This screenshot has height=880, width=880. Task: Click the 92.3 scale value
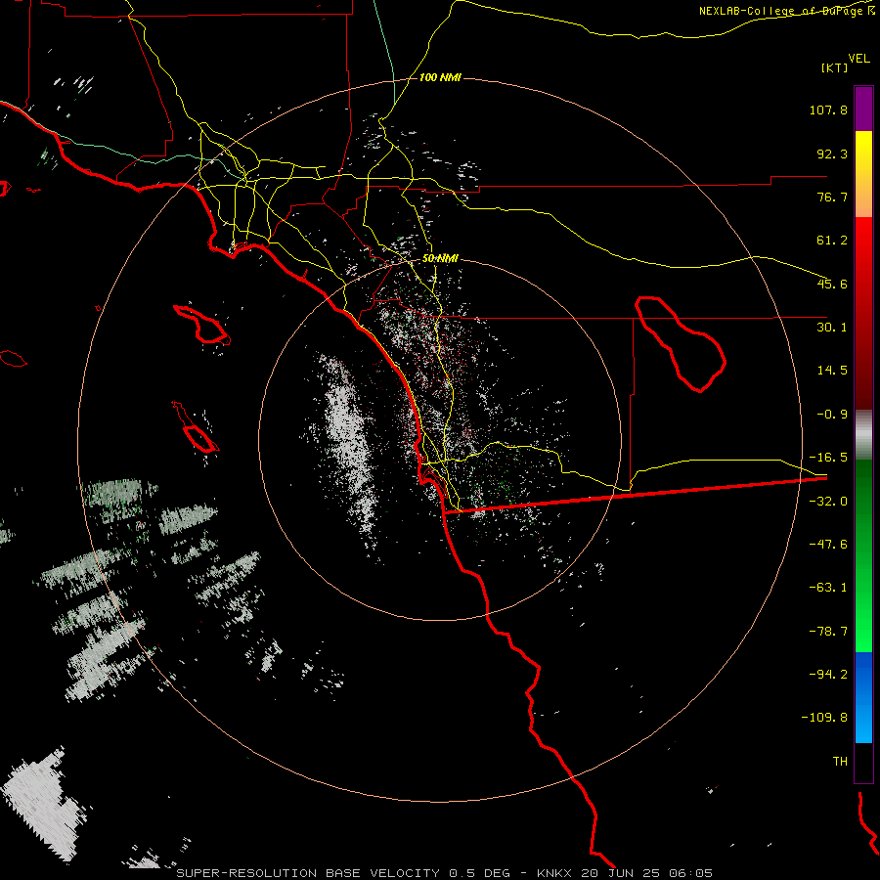[832, 154]
